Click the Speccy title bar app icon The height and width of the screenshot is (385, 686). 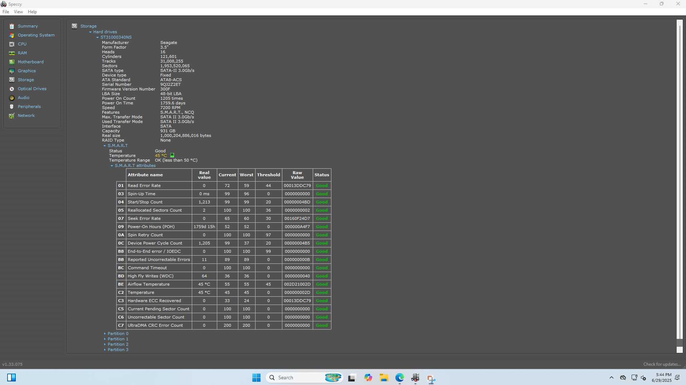tap(4, 4)
